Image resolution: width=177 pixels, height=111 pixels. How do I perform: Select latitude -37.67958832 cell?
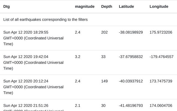[131, 57]
